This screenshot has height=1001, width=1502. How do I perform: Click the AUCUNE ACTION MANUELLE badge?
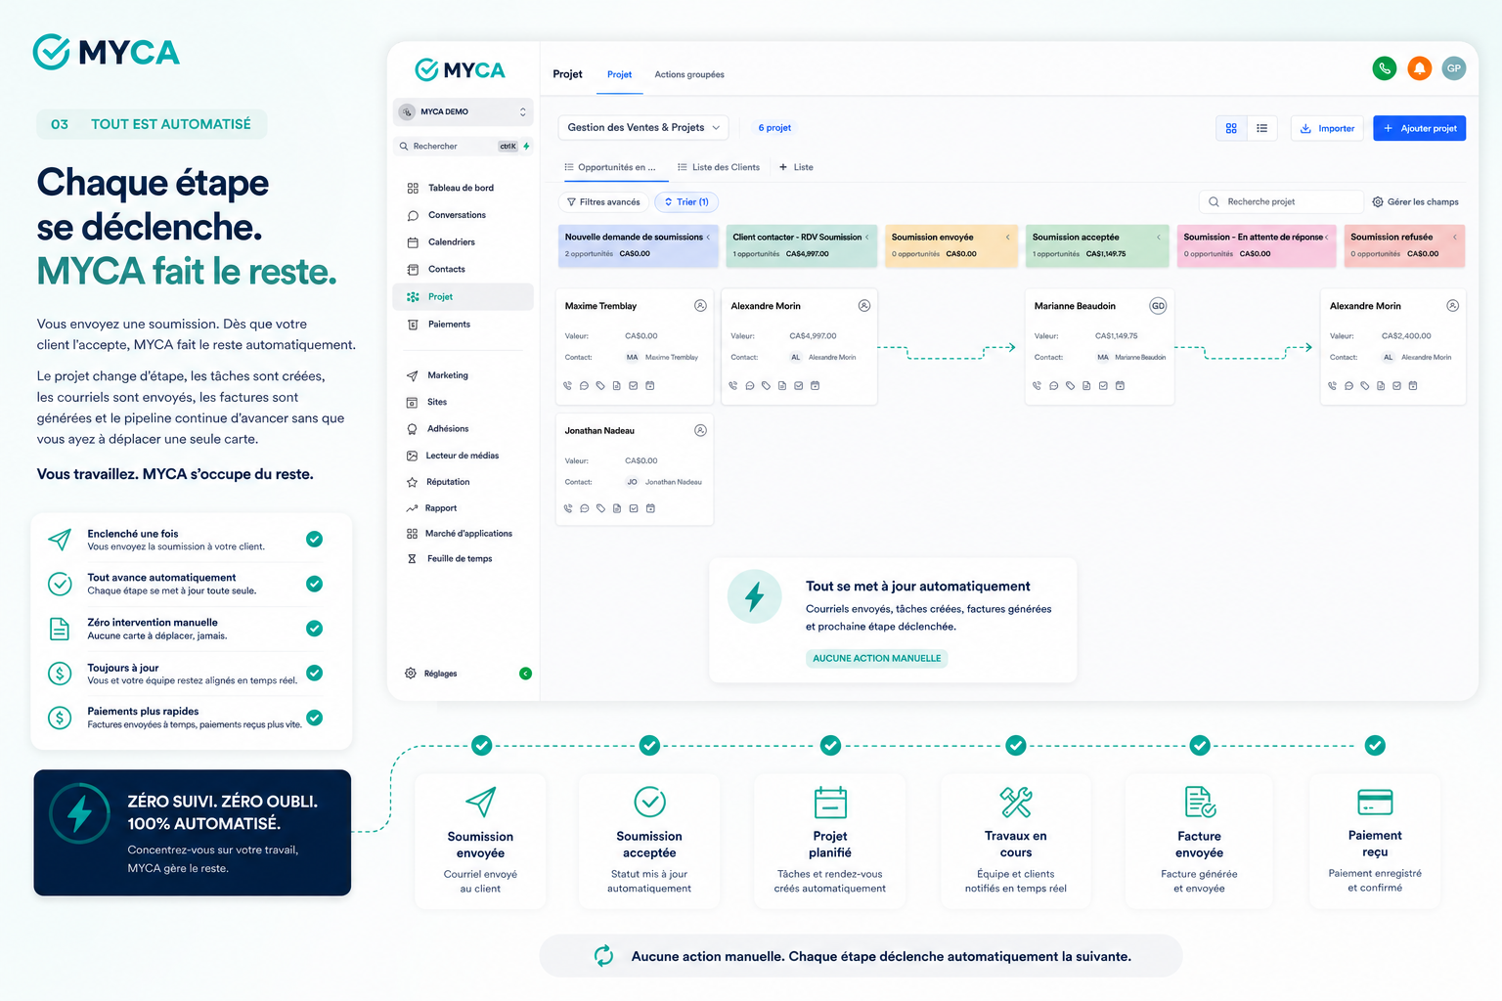(x=877, y=659)
